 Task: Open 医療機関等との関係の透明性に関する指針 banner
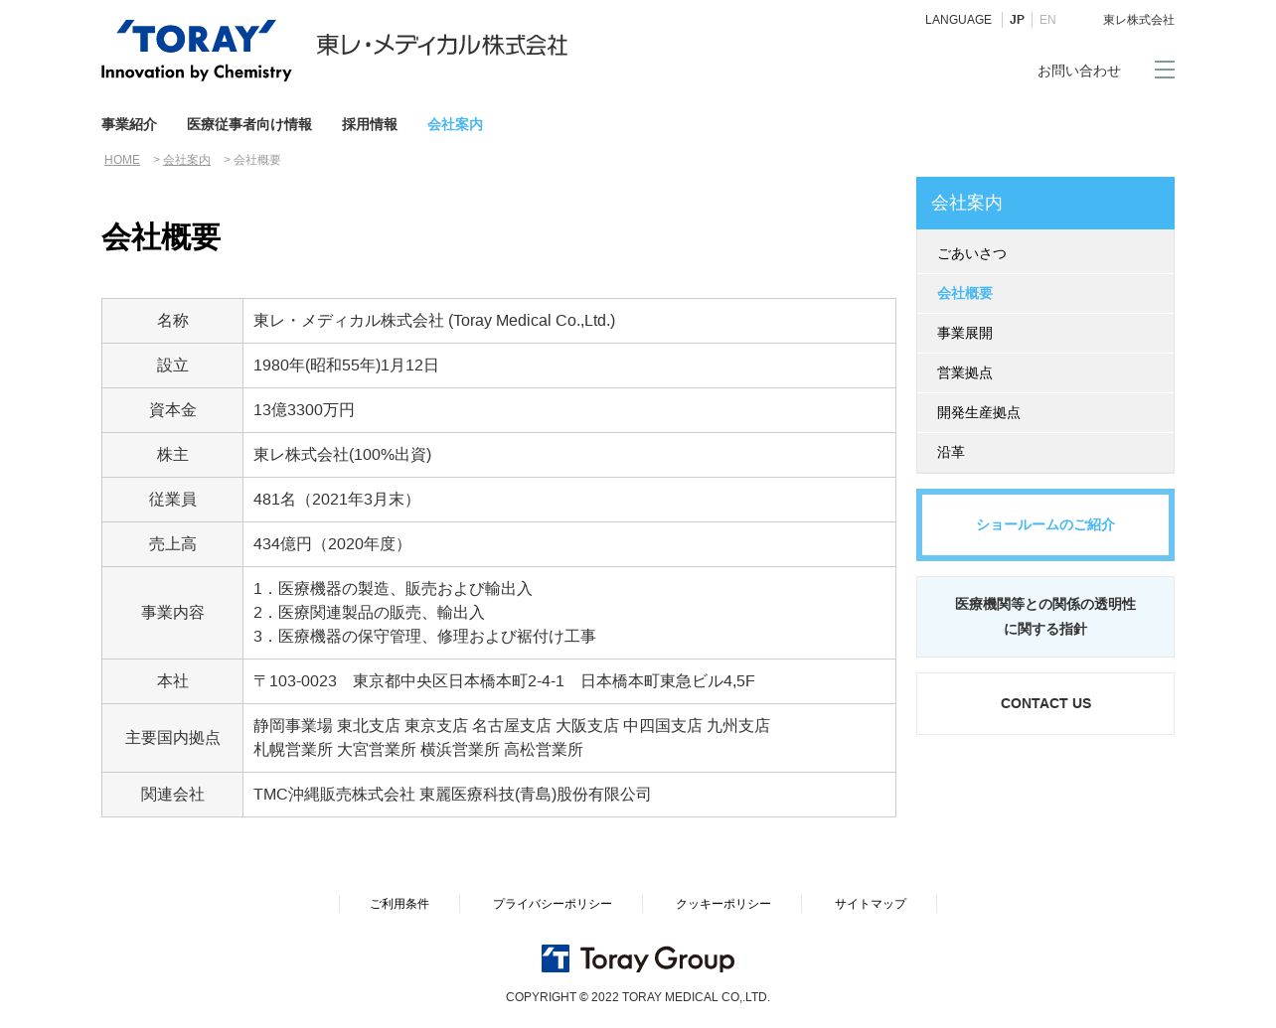[1045, 617]
